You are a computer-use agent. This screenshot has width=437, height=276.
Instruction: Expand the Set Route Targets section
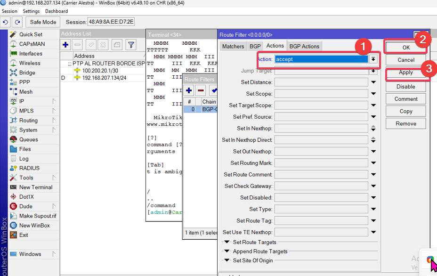click(227, 242)
